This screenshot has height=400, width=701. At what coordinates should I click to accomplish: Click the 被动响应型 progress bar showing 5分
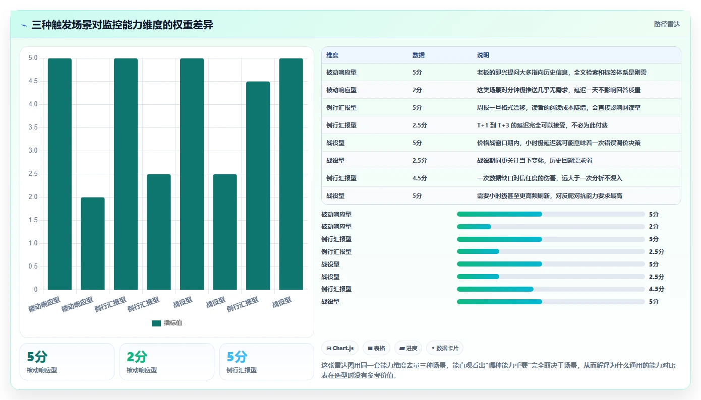pyautogui.click(x=551, y=214)
